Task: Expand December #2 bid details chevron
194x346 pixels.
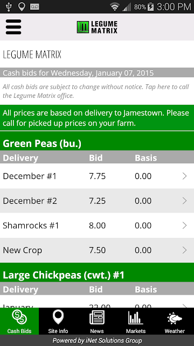Action: coord(184,201)
